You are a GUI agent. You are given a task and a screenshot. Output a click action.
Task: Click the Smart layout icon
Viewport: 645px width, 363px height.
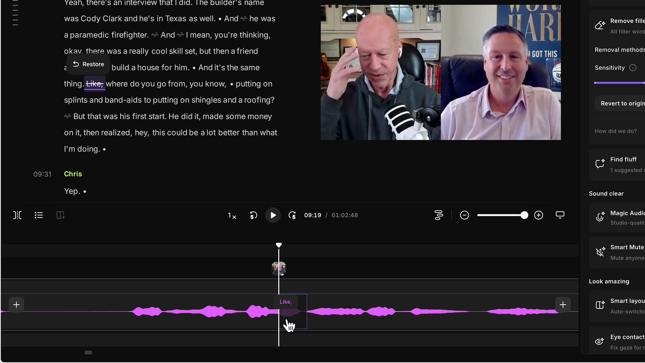[x=599, y=305]
